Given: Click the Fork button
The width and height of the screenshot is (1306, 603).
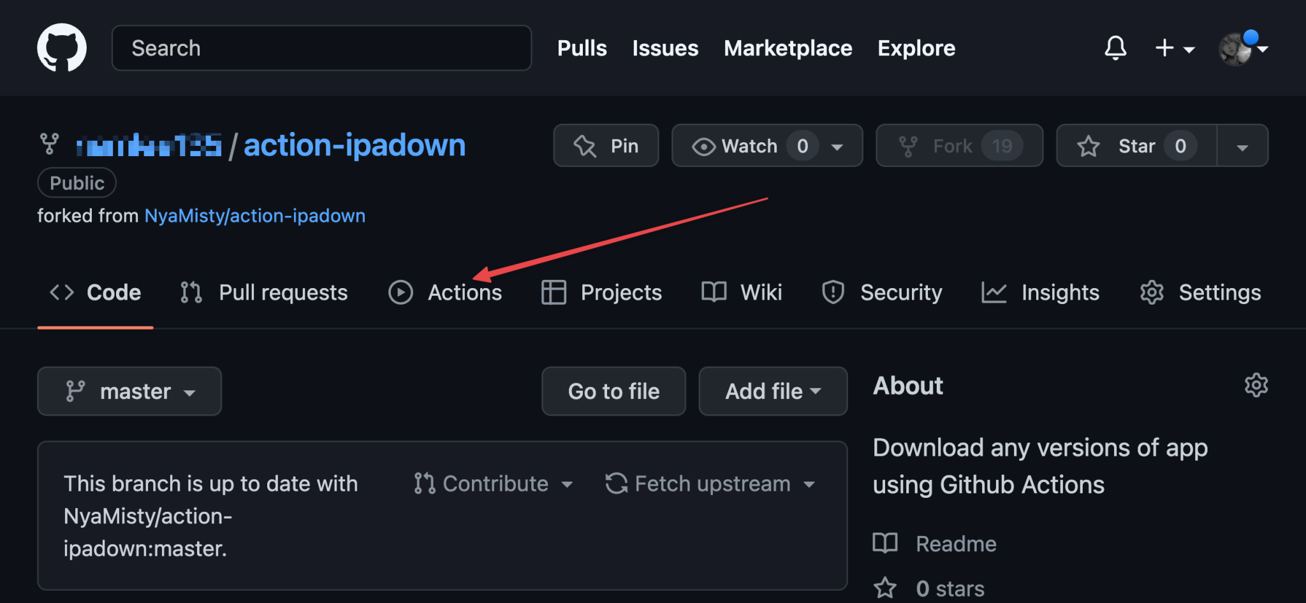Looking at the screenshot, I should (x=959, y=146).
